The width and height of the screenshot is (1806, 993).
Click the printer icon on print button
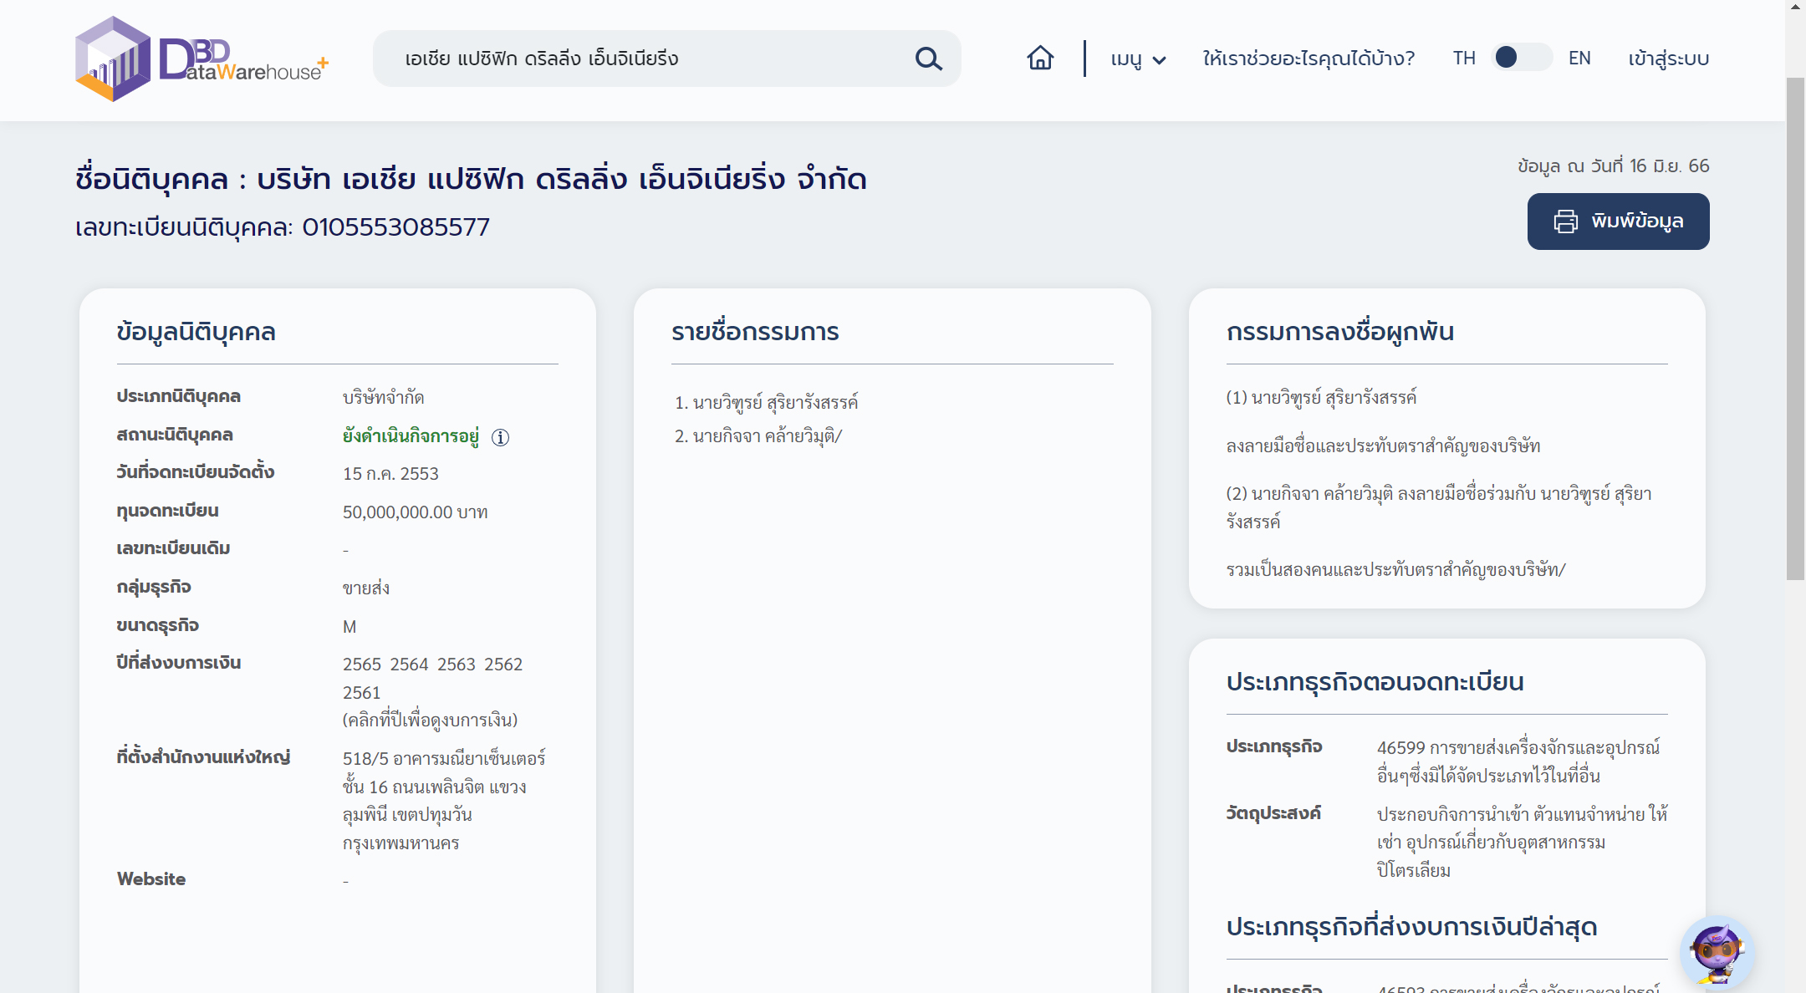click(x=1565, y=222)
